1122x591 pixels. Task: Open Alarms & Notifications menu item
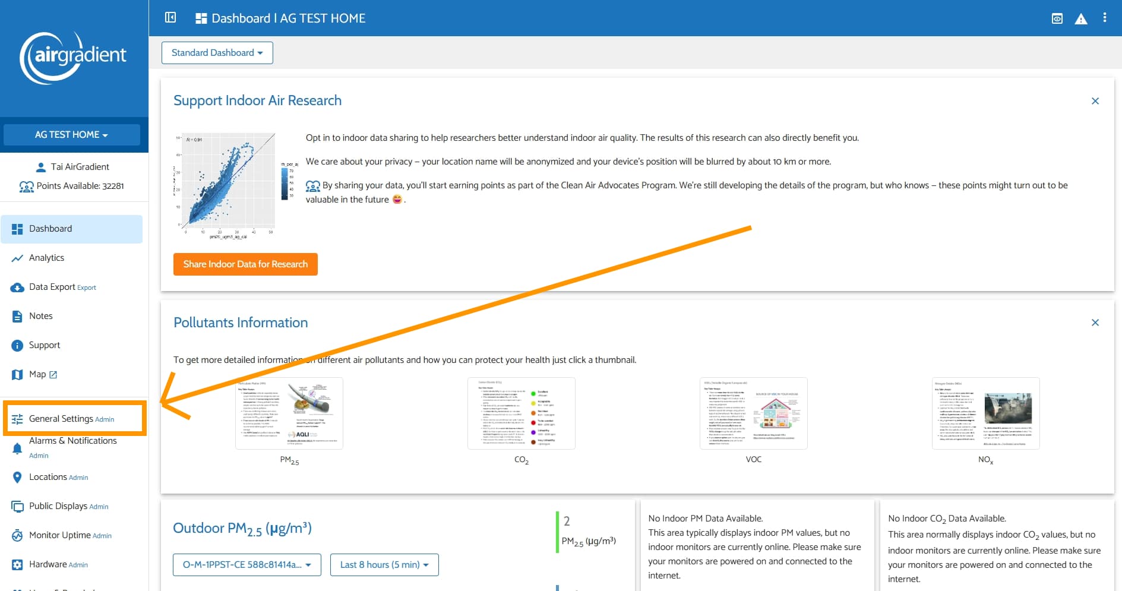(x=71, y=448)
